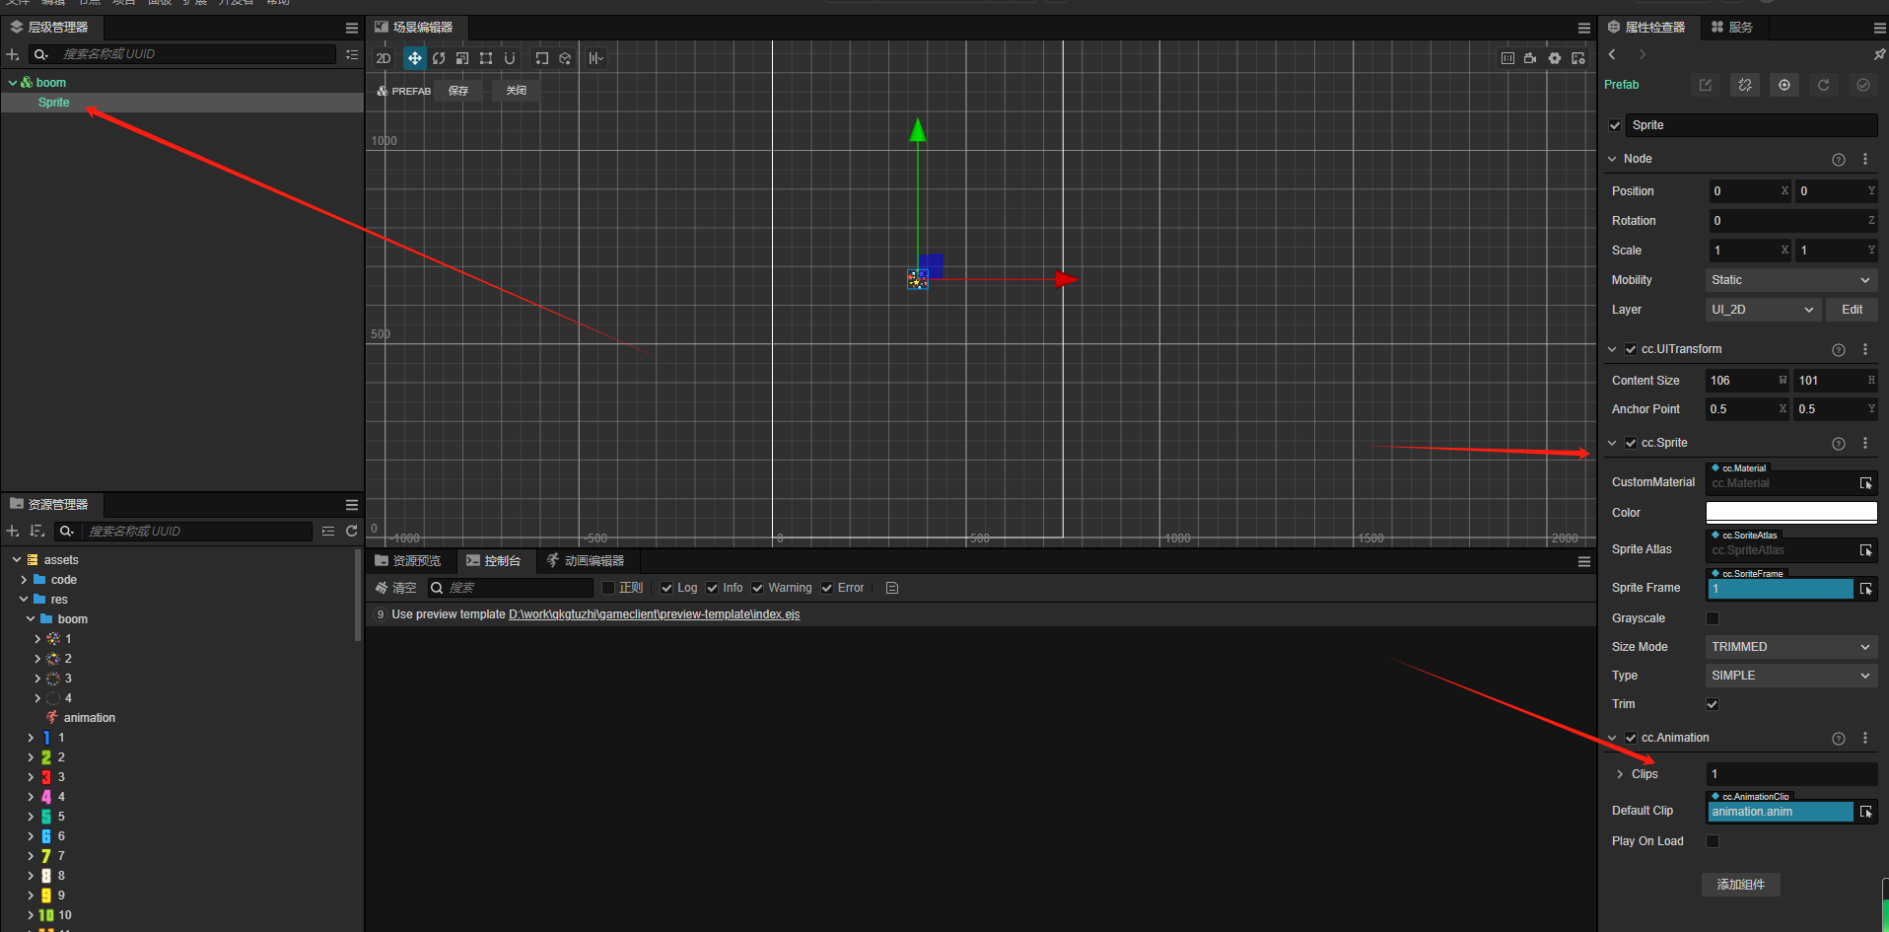Toggle the Log filter checkbox

(x=666, y=588)
